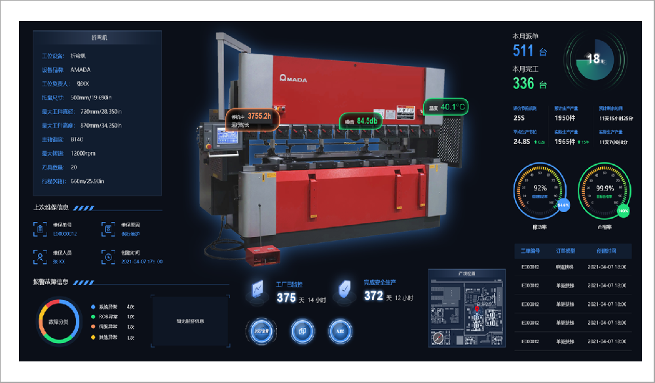Click the 创建时间 table column header
The height and width of the screenshot is (383, 655).
pyautogui.click(x=606, y=251)
